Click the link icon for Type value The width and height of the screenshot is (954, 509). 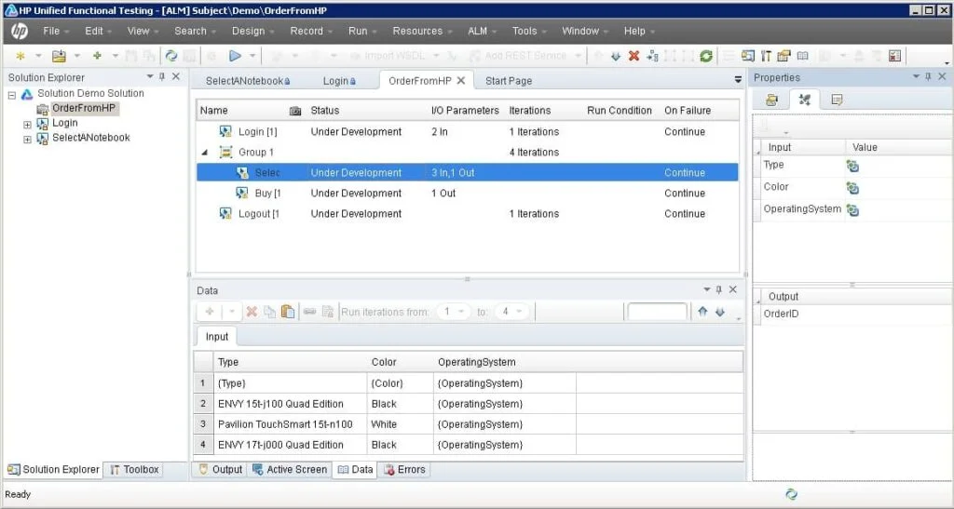(x=852, y=166)
